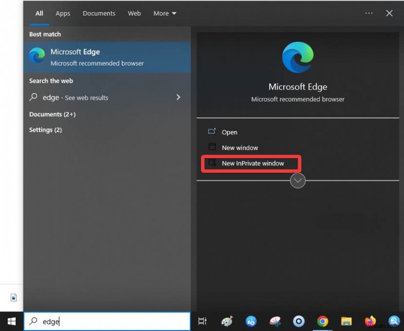The height and width of the screenshot is (331, 404).
Task: Switch to the Documents search tab
Action: click(x=99, y=14)
